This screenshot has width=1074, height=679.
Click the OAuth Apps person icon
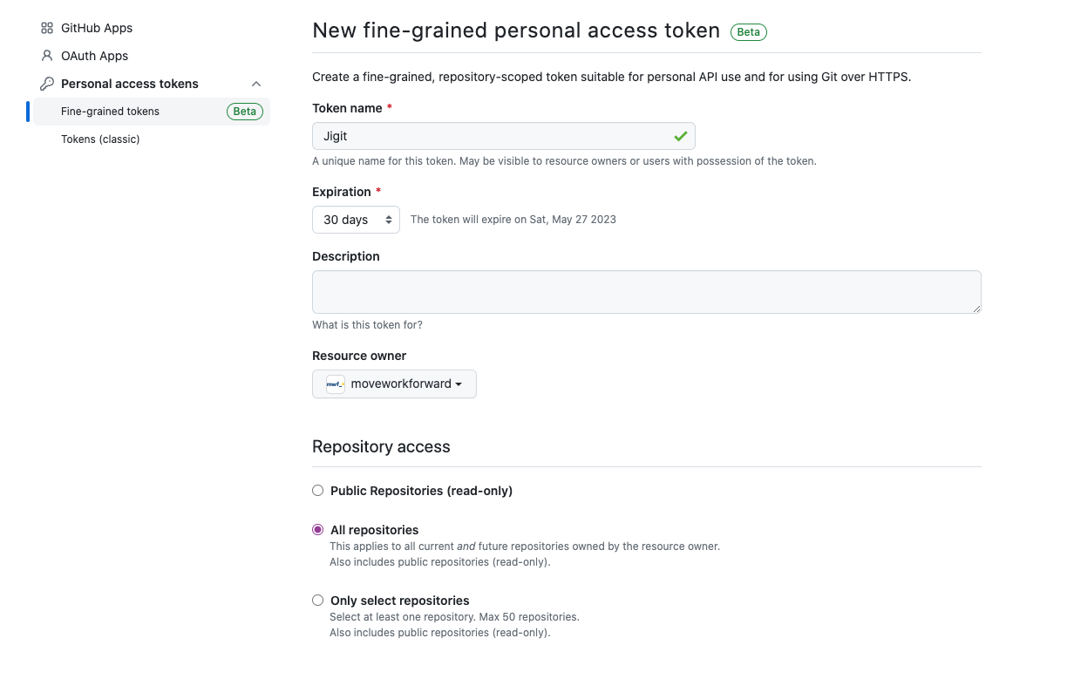[x=47, y=56]
